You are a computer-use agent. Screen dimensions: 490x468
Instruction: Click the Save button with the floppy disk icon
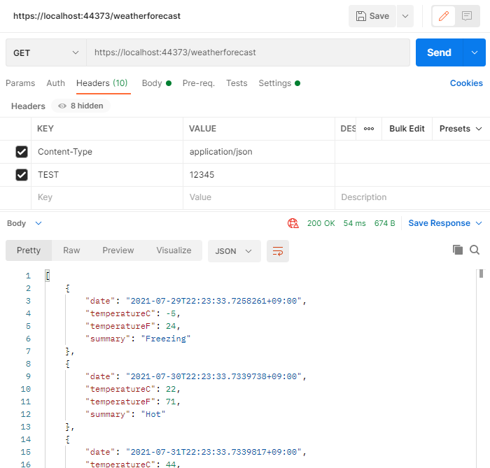click(372, 16)
